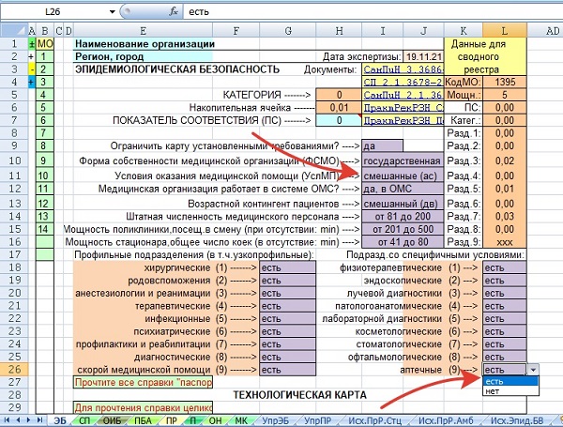Click the "Для прочтения справки" note cell
This screenshot has width=563, height=427.
coord(143,407)
